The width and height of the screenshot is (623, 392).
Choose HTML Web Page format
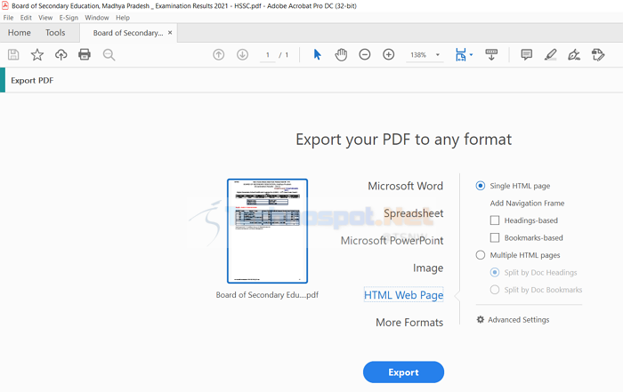[404, 295]
